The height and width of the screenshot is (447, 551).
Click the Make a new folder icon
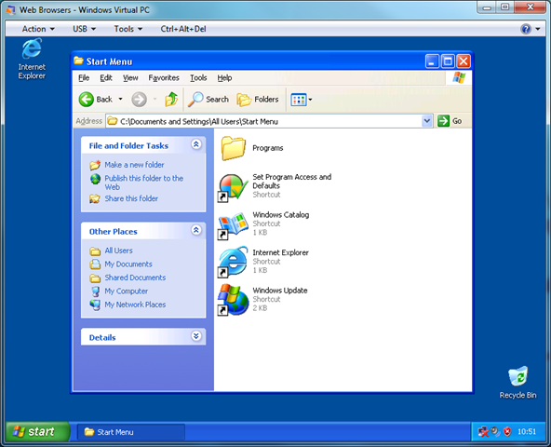coord(95,165)
